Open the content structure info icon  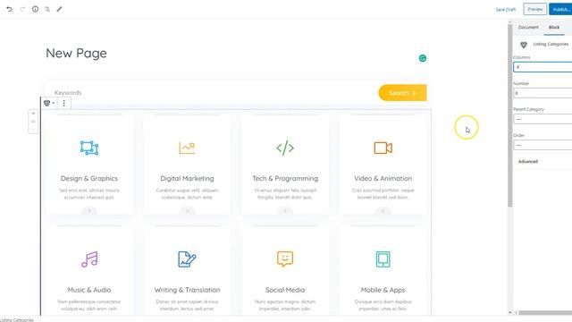[35, 9]
